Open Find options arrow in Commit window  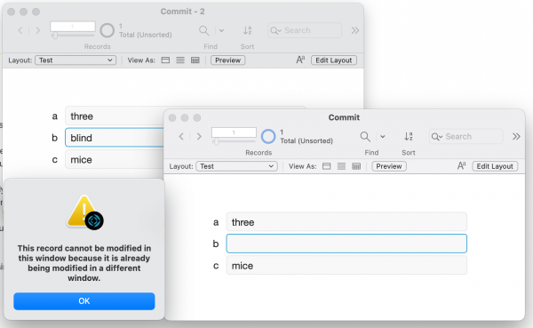382,137
